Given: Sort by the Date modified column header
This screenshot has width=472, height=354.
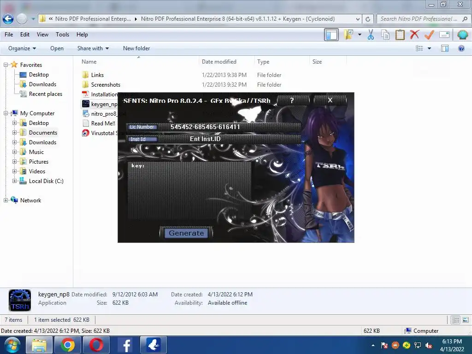Looking at the screenshot, I should 219,61.
